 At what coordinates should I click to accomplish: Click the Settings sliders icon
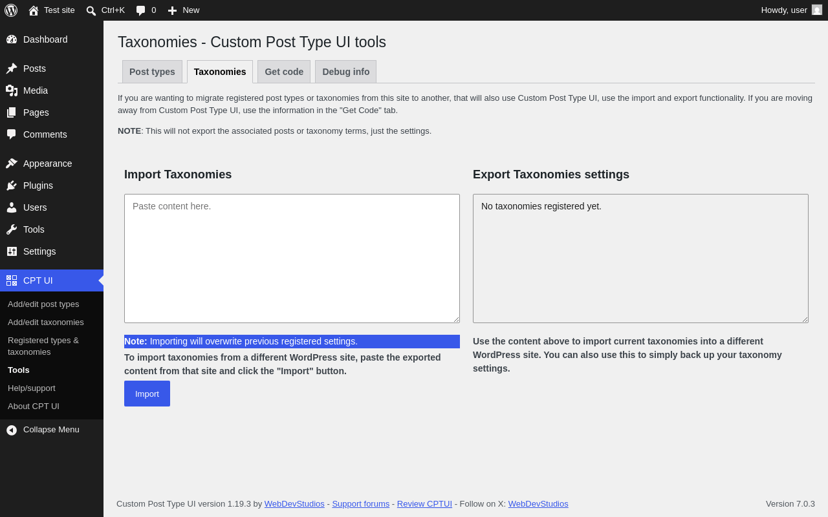(12, 251)
